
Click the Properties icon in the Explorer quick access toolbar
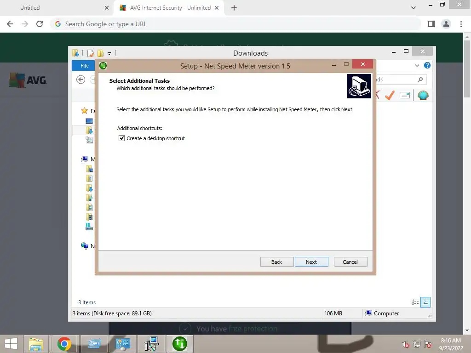click(x=91, y=53)
